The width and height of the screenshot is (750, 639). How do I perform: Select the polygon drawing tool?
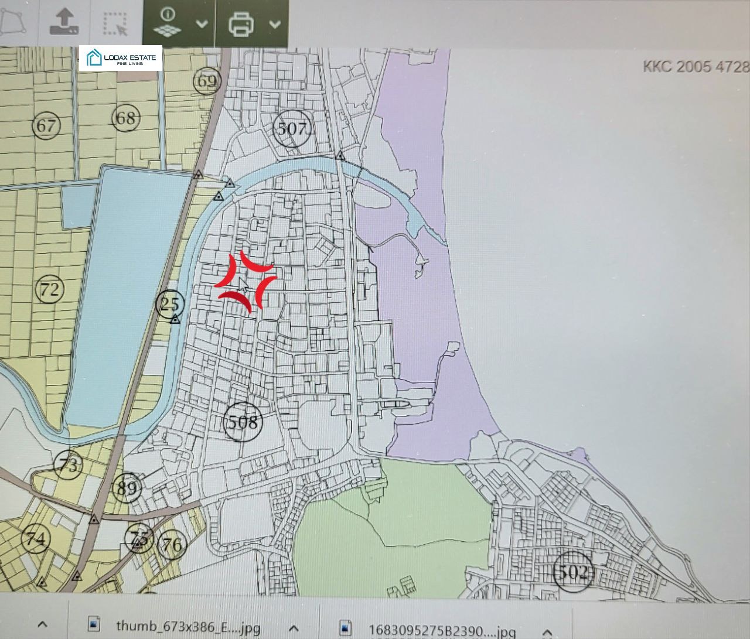[13, 22]
